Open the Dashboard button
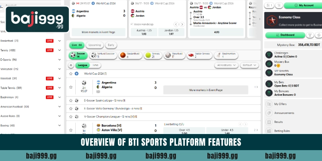Viewport: 322px width, 161px height. click(285, 35)
